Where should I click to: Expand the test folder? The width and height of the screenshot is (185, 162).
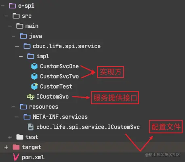click(x=10, y=137)
